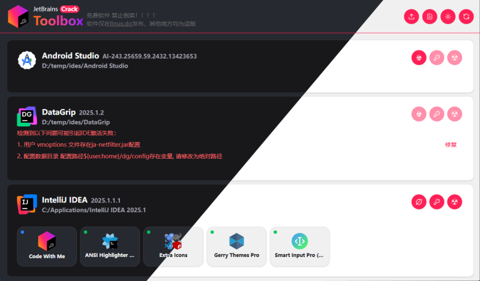Click the upload/export button in the header
The width and height of the screenshot is (480, 281).
(x=412, y=17)
